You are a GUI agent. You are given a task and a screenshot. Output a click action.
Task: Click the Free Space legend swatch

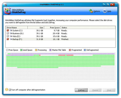click(7, 50)
